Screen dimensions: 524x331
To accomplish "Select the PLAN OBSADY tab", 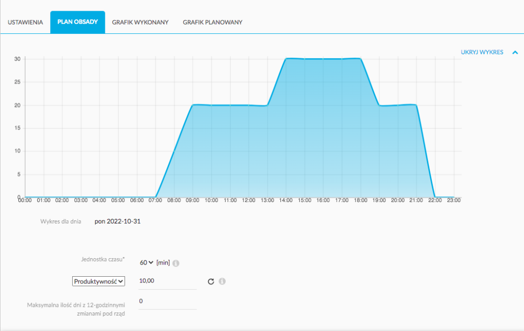I will coord(77,23).
